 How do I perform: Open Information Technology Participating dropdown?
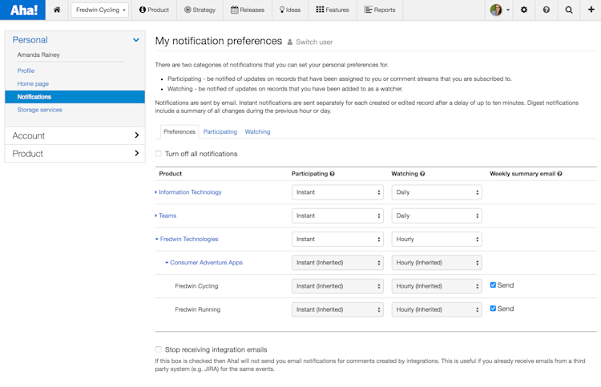(x=337, y=192)
